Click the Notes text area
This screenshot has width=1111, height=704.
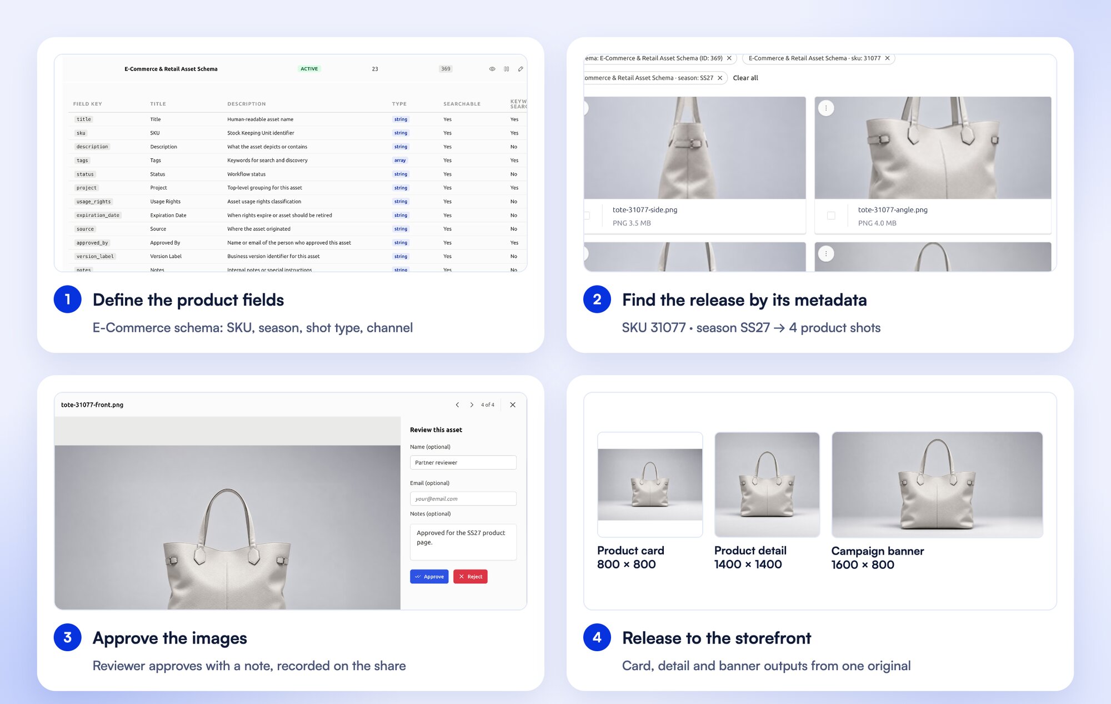[463, 542]
